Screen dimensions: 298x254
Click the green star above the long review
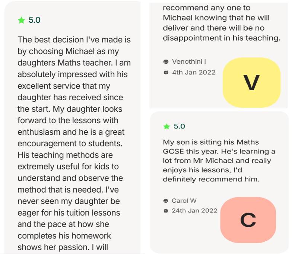(x=21, y=20)
